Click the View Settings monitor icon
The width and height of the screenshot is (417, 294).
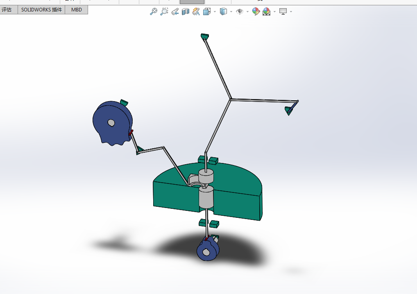pyautogui.click(x=283, y=11)
